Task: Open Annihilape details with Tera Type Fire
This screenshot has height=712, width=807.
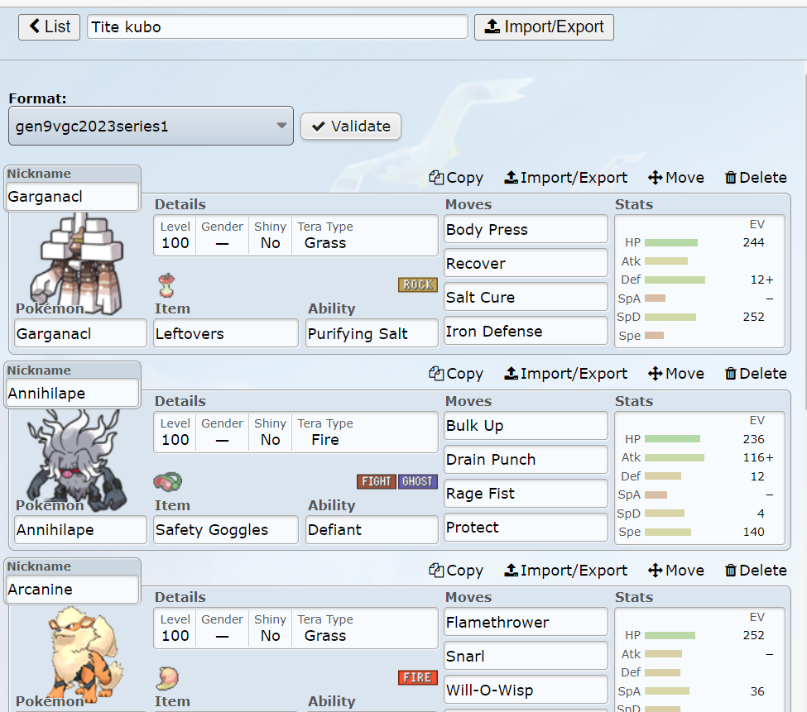Action: point(296,432)
